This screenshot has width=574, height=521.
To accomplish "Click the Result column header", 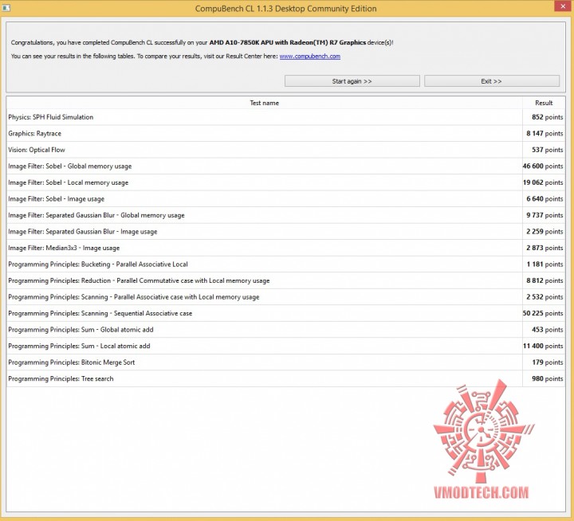I will coord(544,103).
